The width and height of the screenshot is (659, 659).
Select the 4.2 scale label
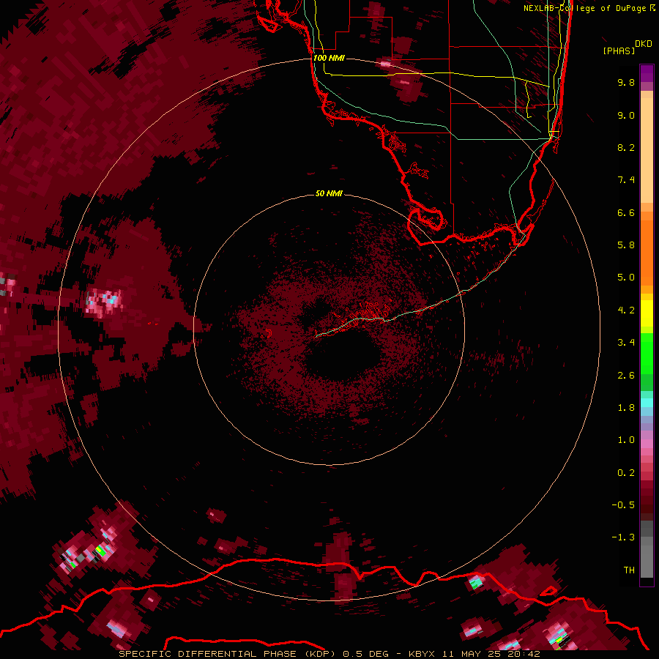[626, 310]
